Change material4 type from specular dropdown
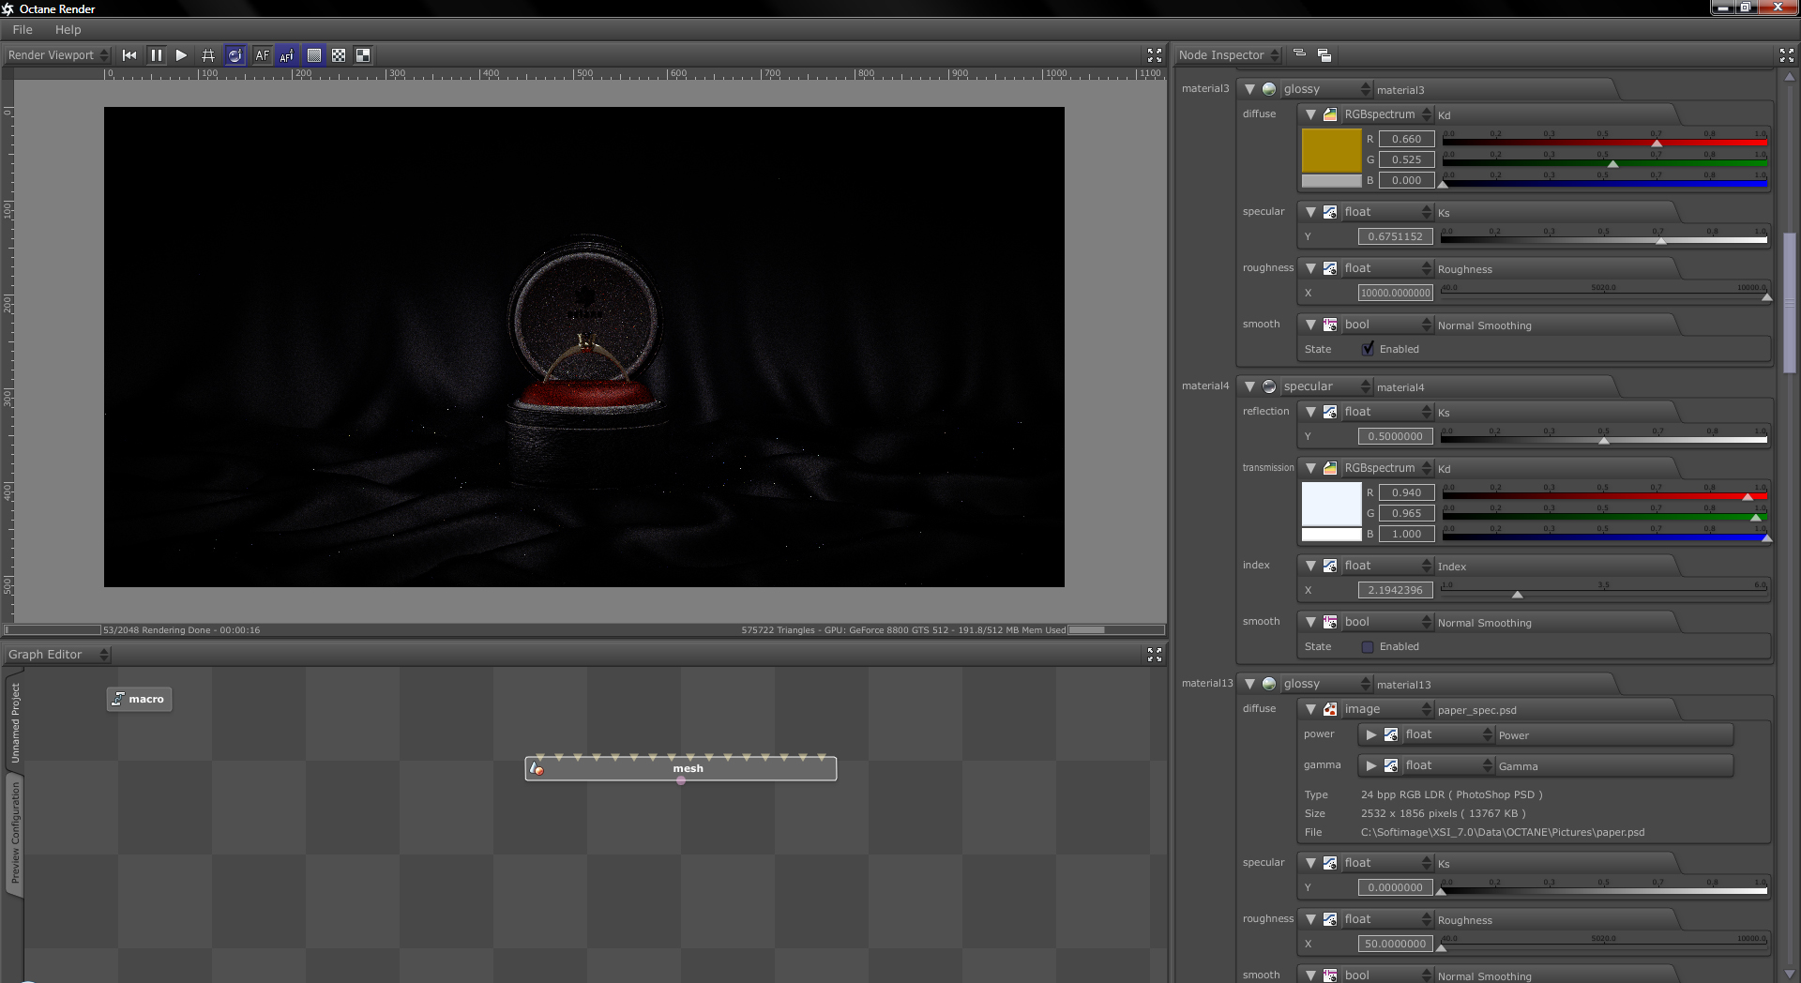 click(x=1326, y=386)
